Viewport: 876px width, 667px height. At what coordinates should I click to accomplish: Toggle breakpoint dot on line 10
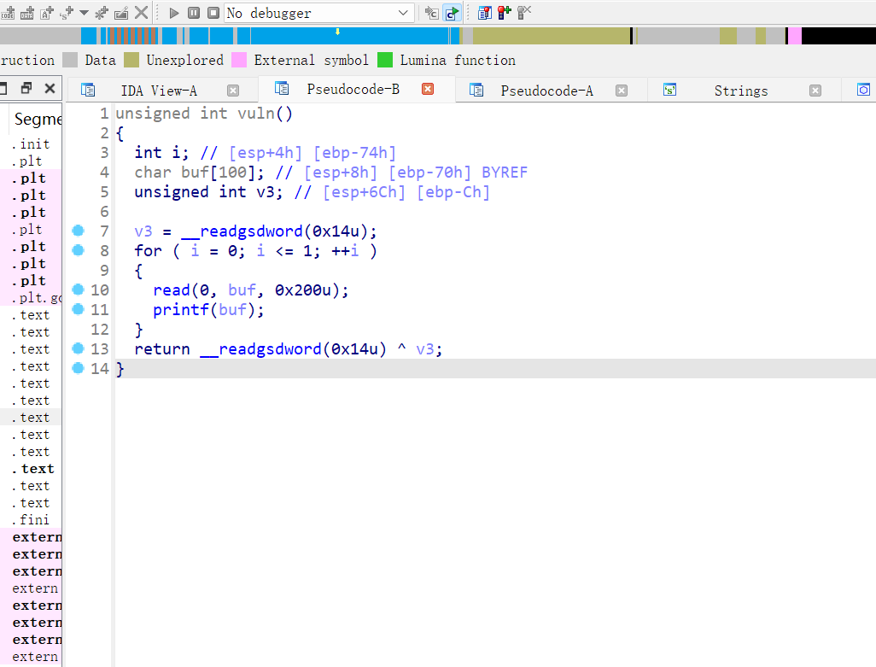(79, 290)
